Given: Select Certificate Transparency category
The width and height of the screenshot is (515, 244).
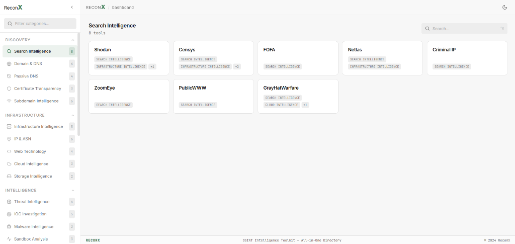Looking at the screenshot, I should [x=40, y=89].
